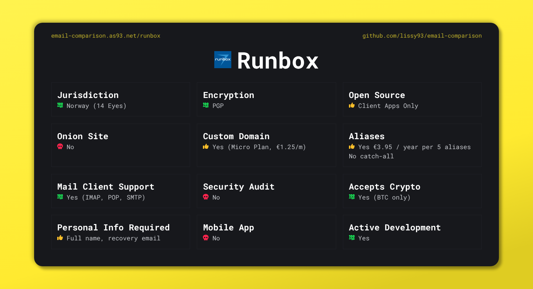The height and width of the screenshot is (289, 533).
Task: Click the Custom Domain heading
Action: point(236,136)
